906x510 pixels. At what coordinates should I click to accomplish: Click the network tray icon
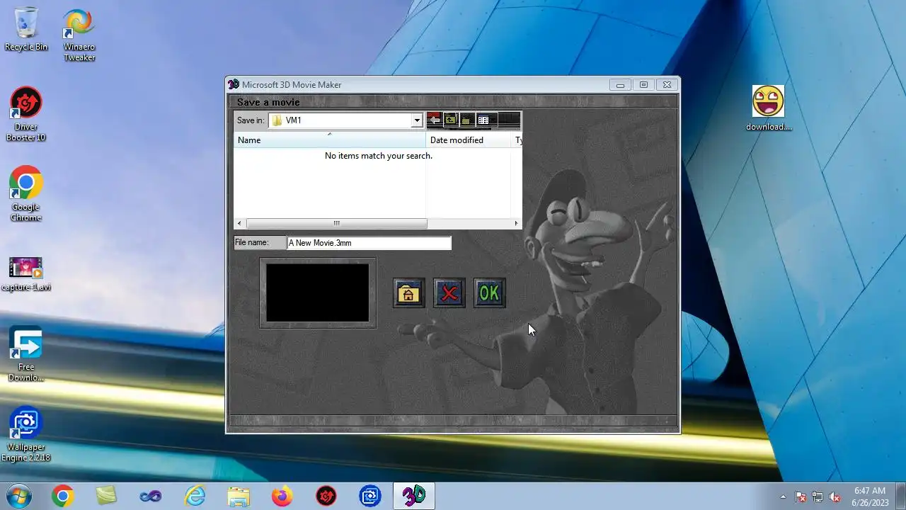click(818, 497)
